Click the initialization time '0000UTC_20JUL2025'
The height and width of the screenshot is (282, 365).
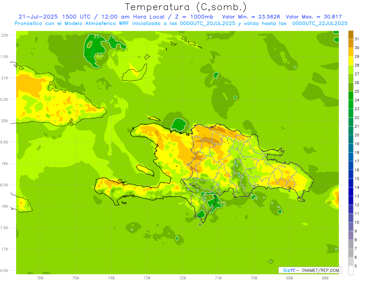[x=208, y=23]
